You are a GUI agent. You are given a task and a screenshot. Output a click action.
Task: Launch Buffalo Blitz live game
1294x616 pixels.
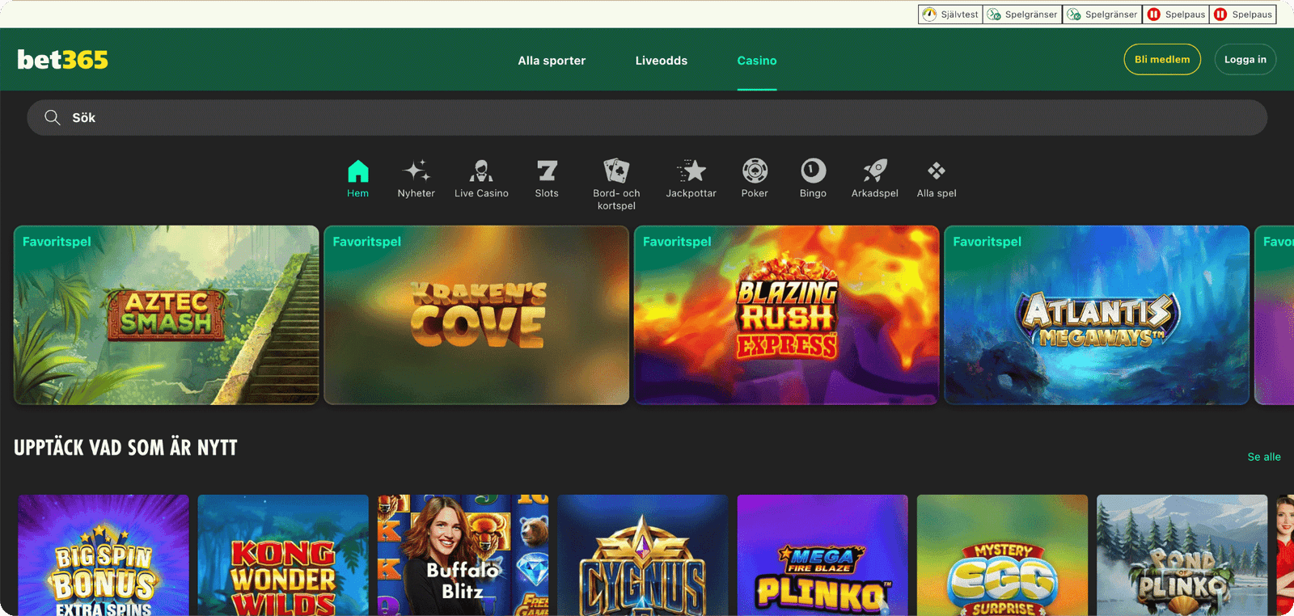(x=463, y=555)
